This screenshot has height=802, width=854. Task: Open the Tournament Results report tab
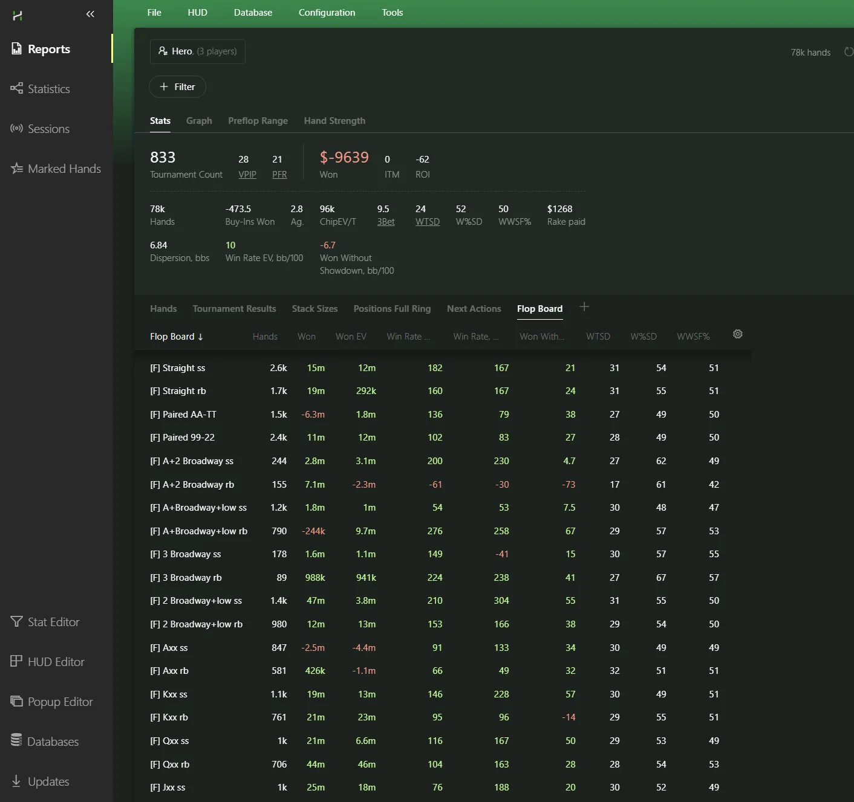tap(234, 309)
